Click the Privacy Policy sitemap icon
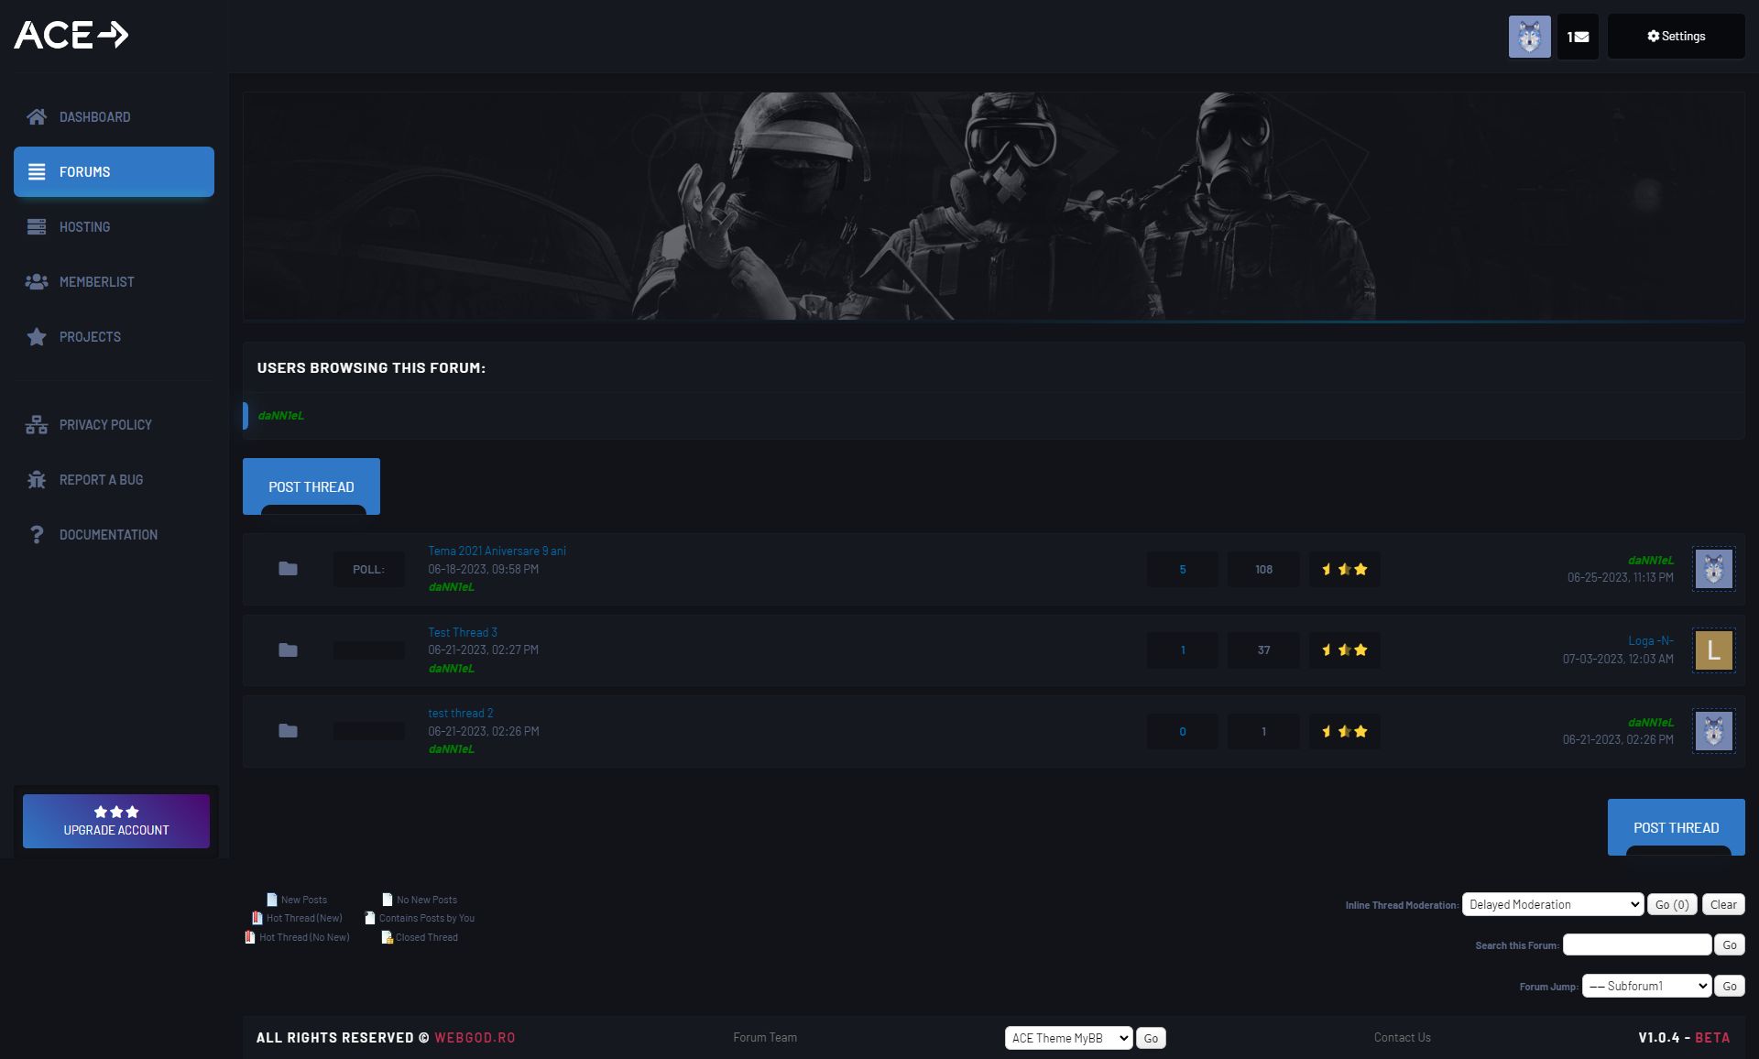This screenshot has height=1059, width=1759. pyautogui.click(x=37, y=424)
